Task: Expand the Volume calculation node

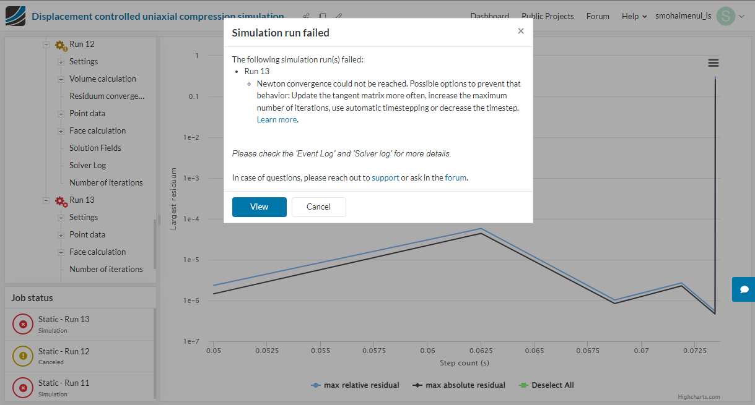Action: 61,79
